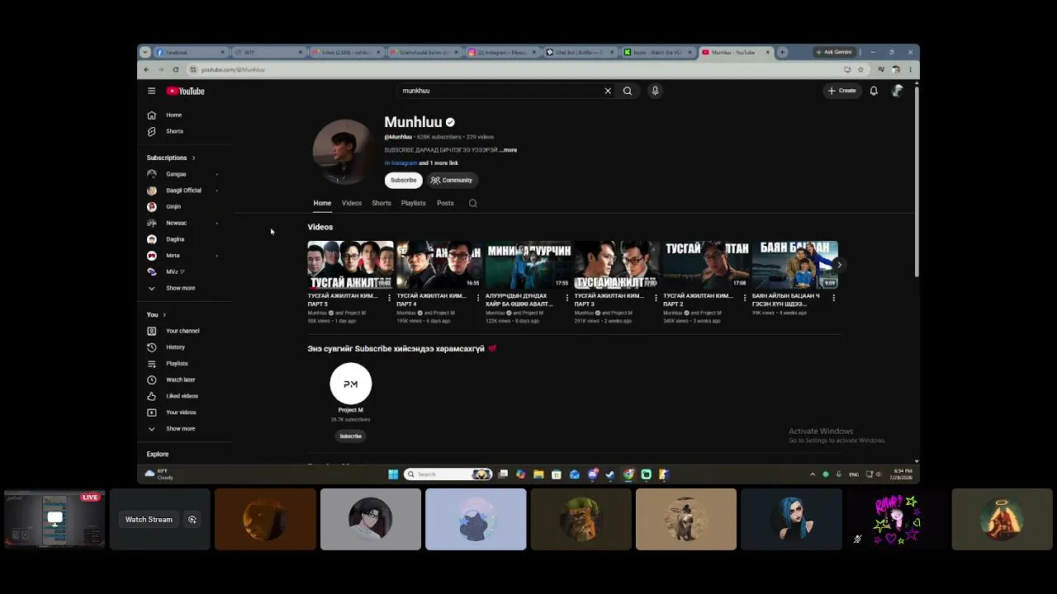1057x594 pixels.
Task: Play the ПАРТ 5 video thumbnail
Action: point(350,265)
